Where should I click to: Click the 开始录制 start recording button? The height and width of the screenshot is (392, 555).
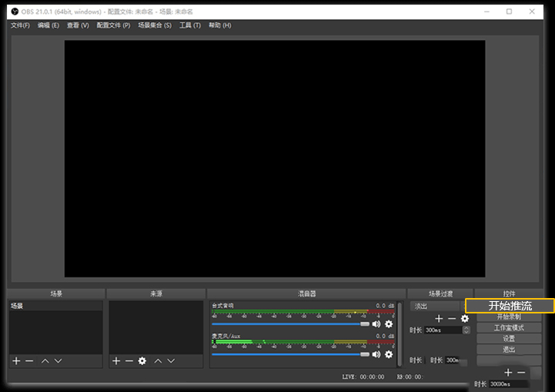pos(509,317)
